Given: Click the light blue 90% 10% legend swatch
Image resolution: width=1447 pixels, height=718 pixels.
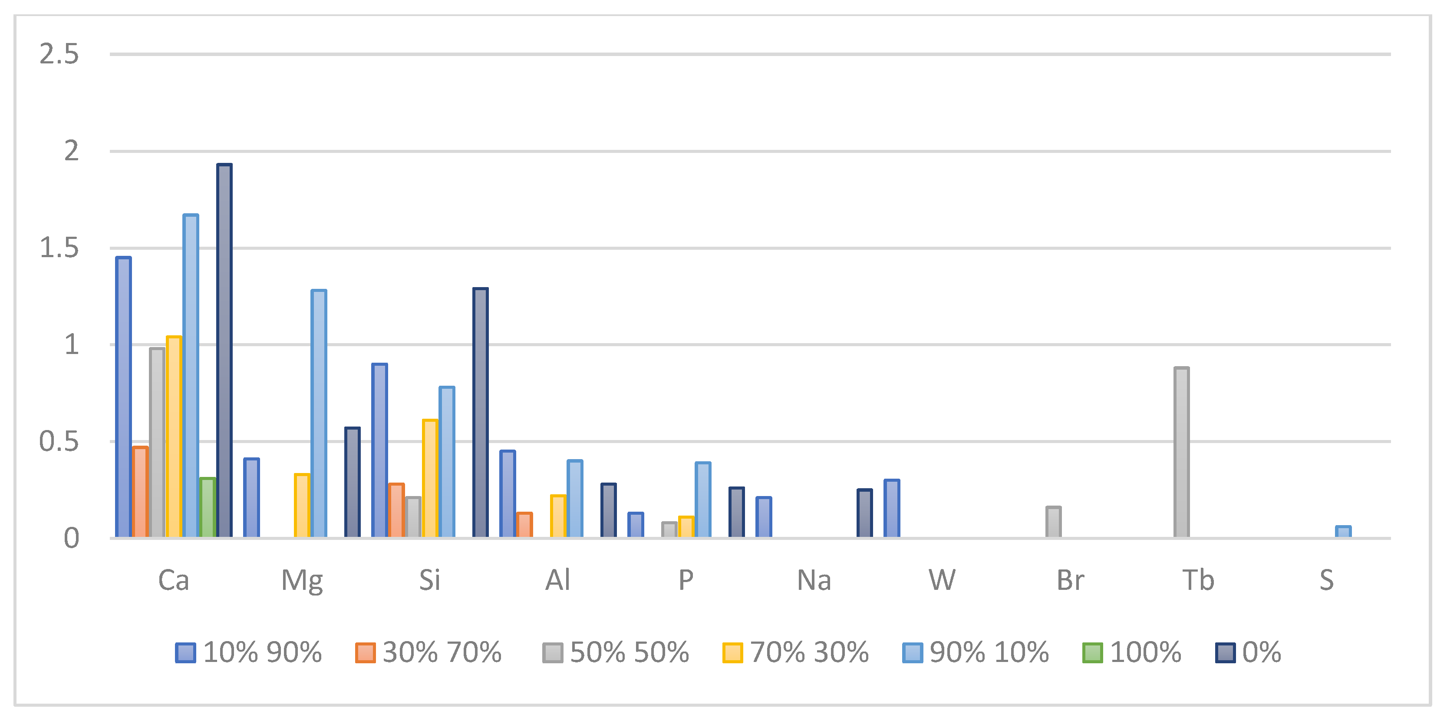Looking at the screenshot, I should tap(912, 653).
